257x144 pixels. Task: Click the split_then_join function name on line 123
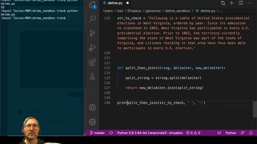click(140, 68)
